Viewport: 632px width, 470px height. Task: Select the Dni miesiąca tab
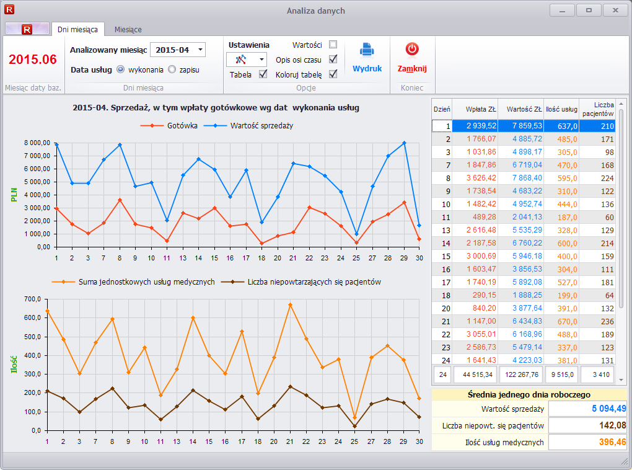pos(77,29)
